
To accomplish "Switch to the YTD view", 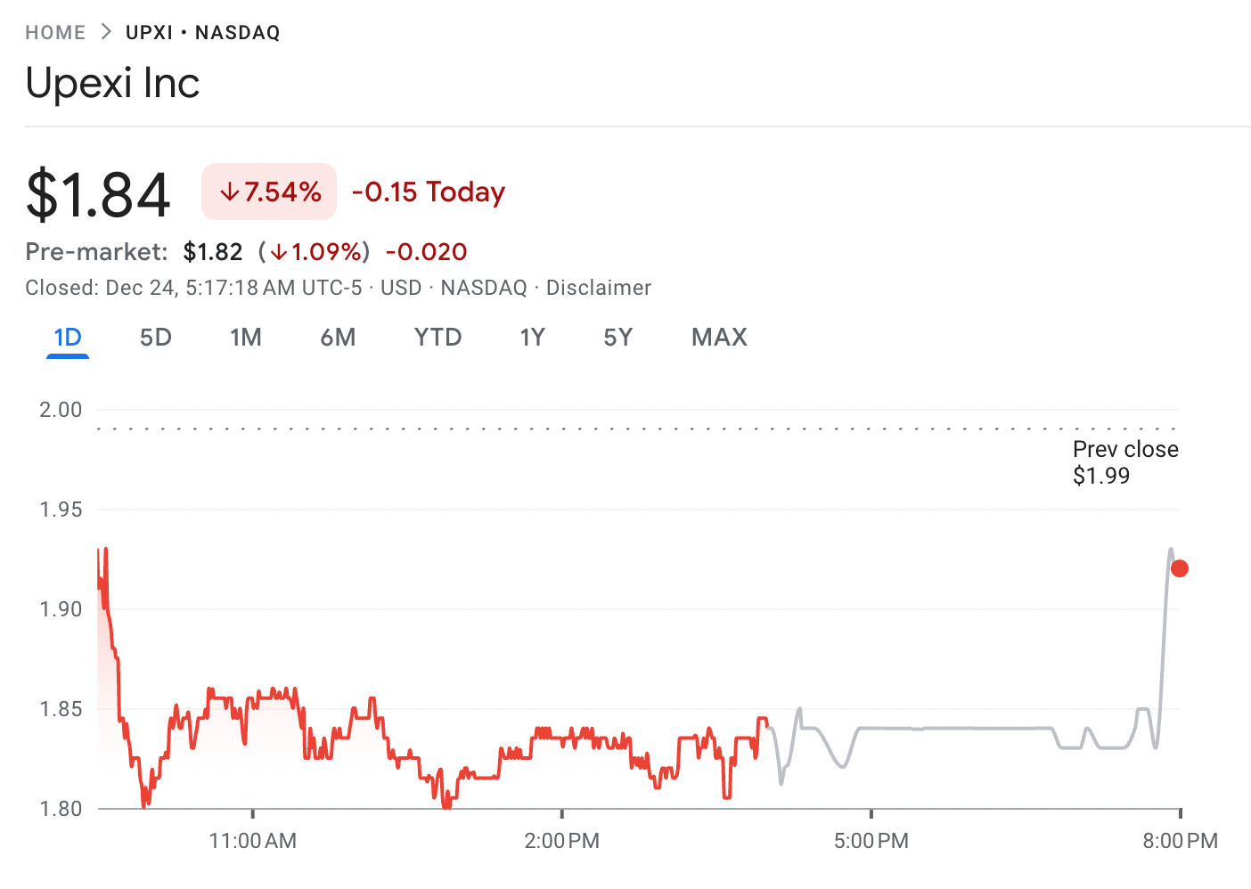I will [x=437, y=337].
